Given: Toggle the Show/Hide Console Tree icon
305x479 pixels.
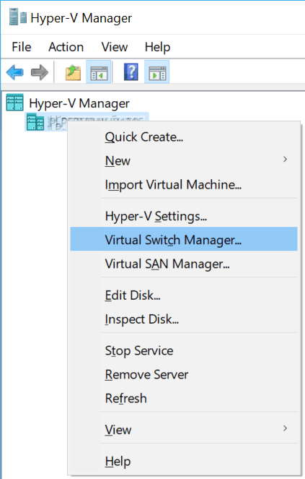Looking at the screenshot, I should pos(99,72).
